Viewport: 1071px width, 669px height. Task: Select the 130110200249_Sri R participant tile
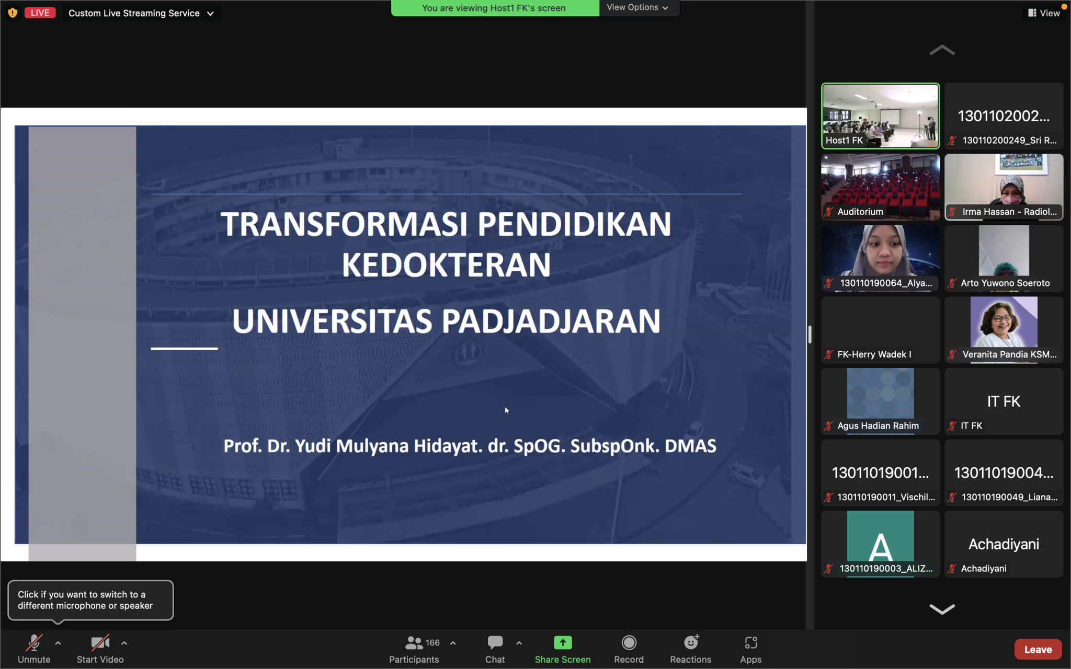(1004, 116)
